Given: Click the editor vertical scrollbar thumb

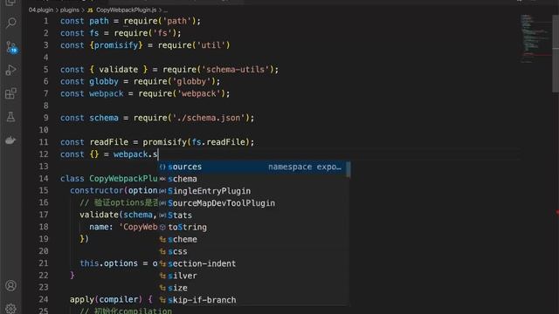Looking at the screenshot, I should pyautogui.click(x=556, y=53).
